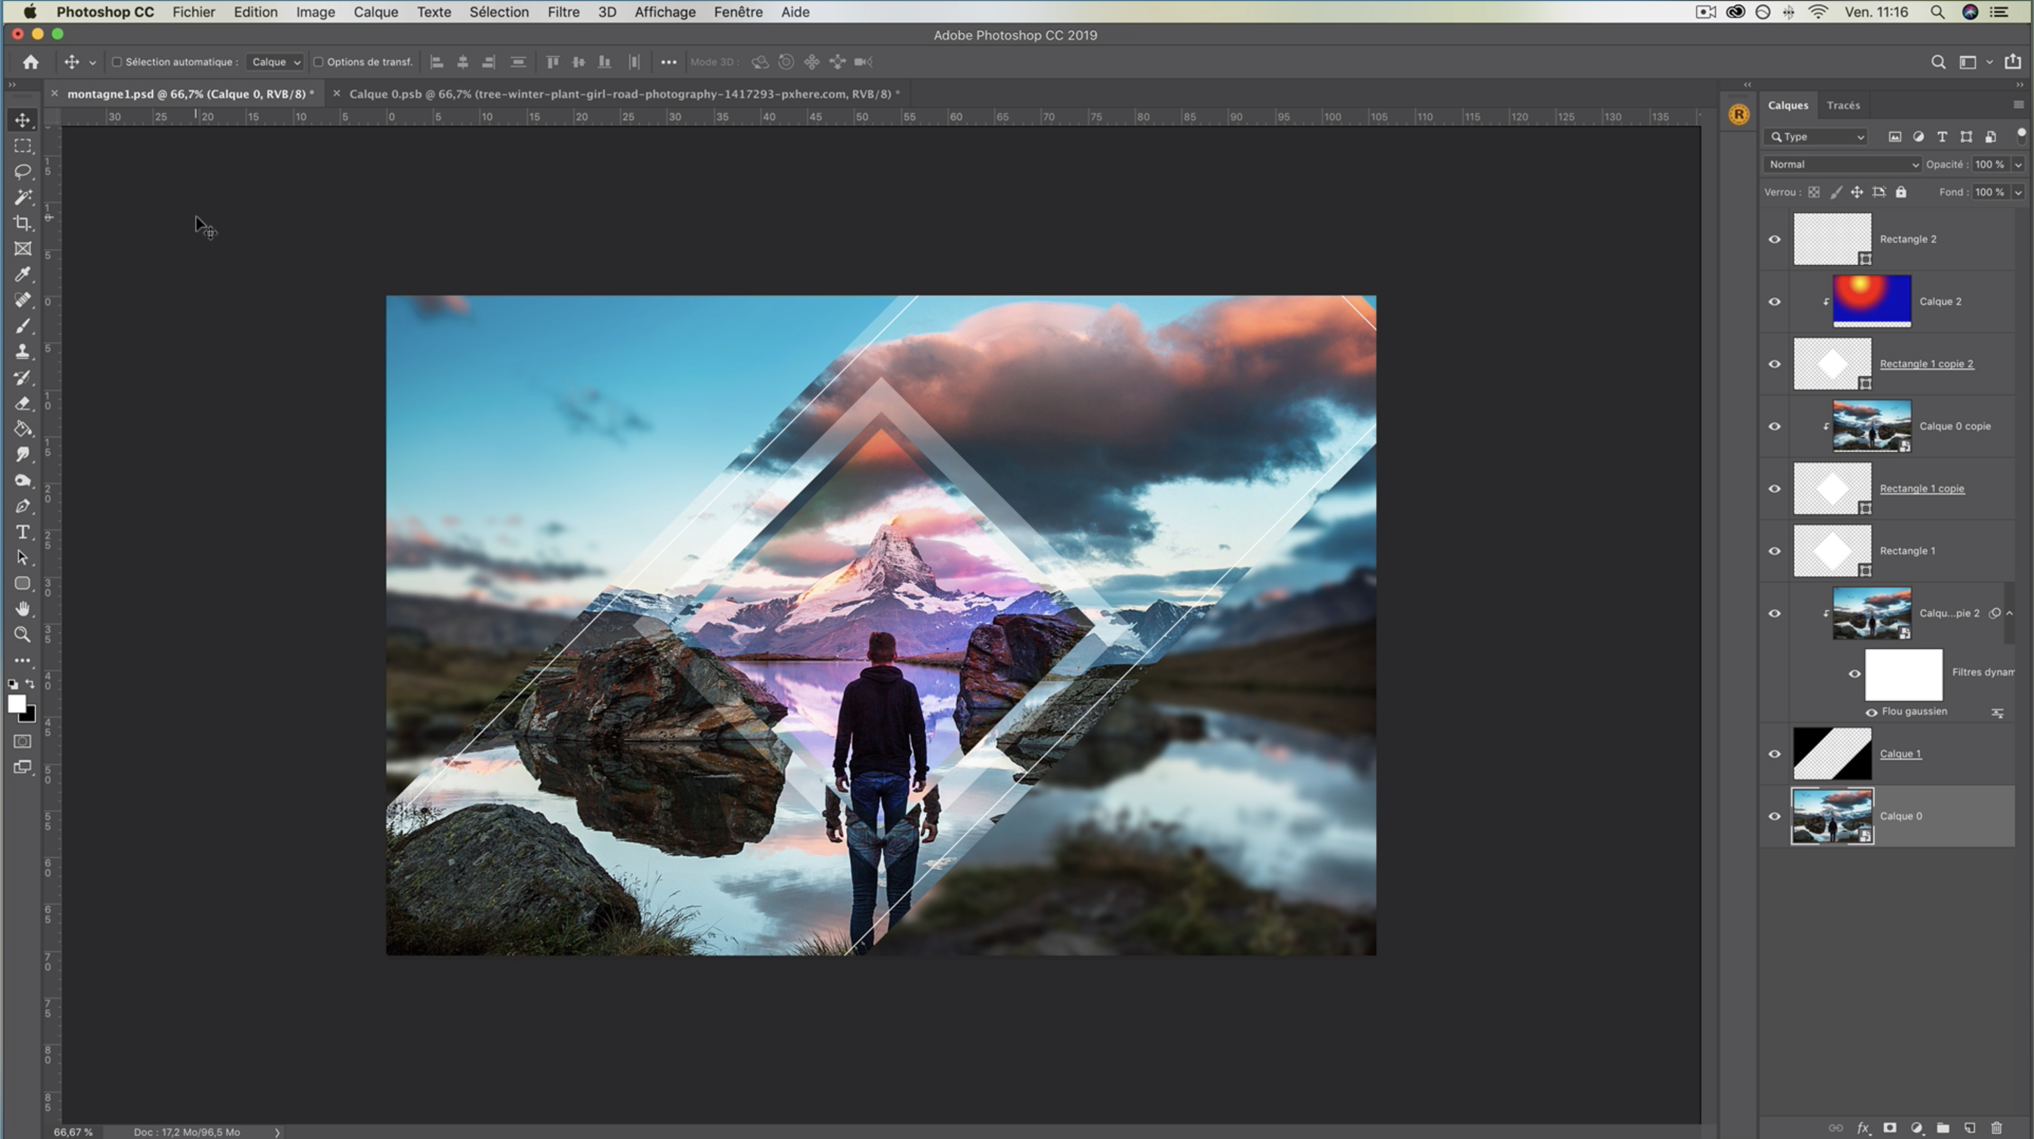The image size is (2034, 1139).
Task: Click the delete layer trash icon
Action: coord(1997,1128)
